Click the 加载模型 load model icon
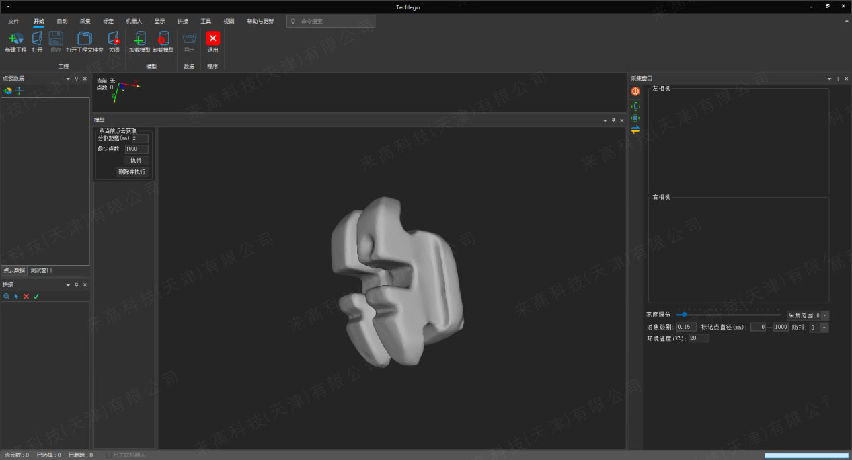 point(140,38)
